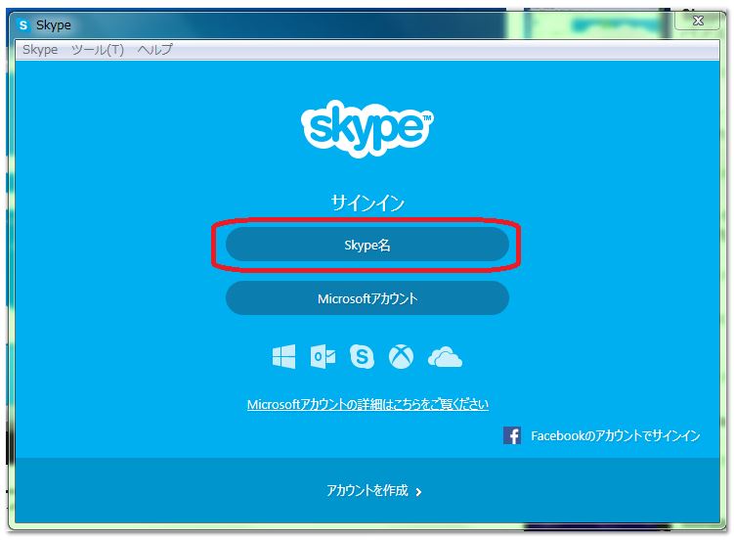Close the Skype window
This screenshot has height=541, width=734.
pos(698,21)
